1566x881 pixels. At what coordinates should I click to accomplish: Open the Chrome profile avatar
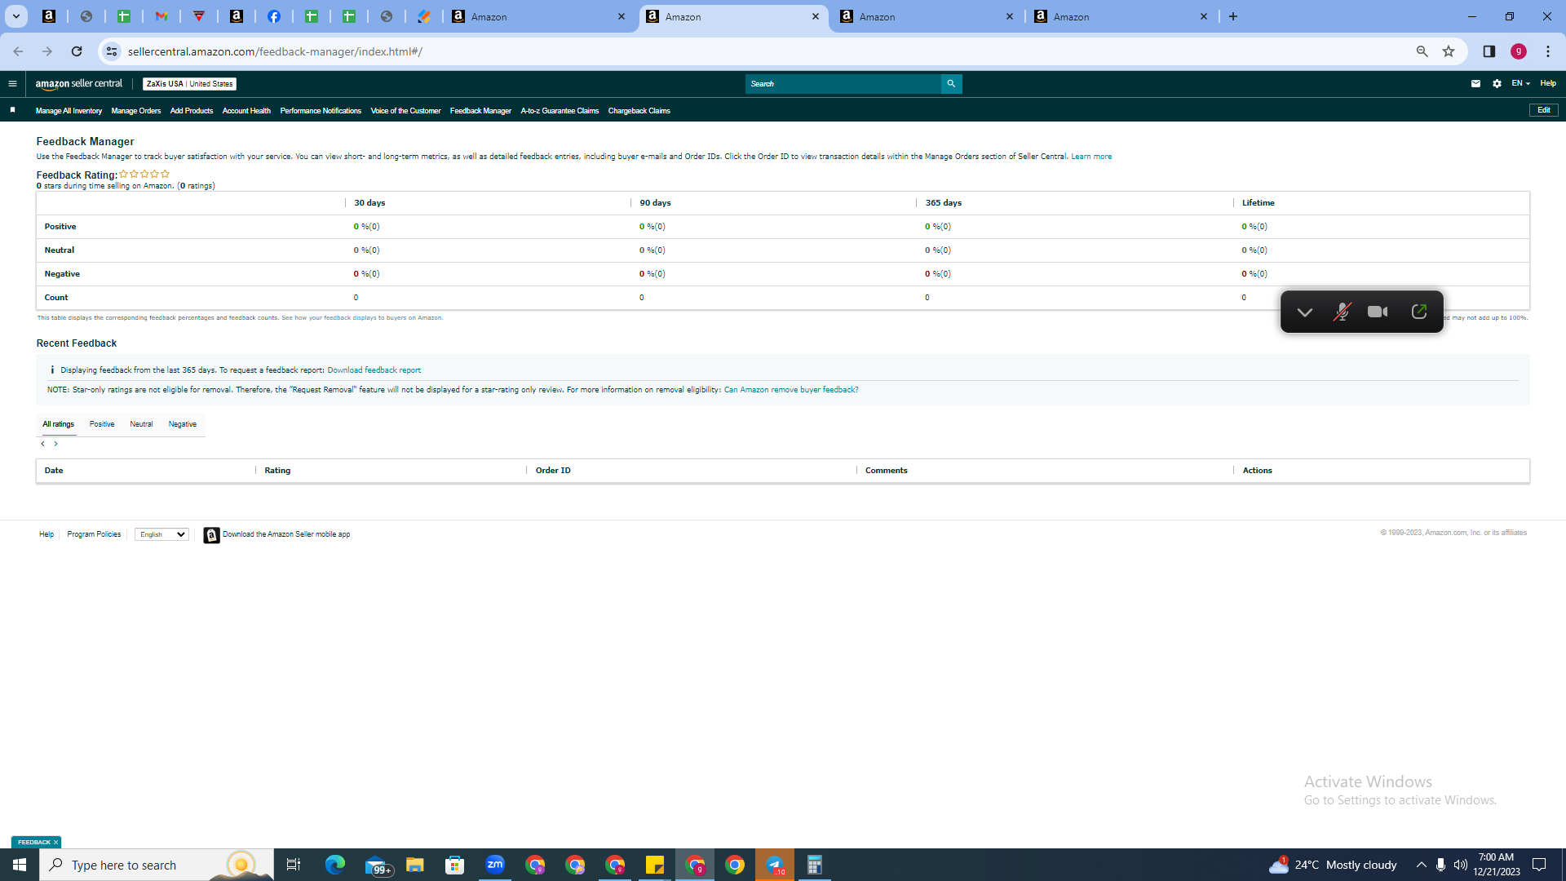(x=1519, y=51)
